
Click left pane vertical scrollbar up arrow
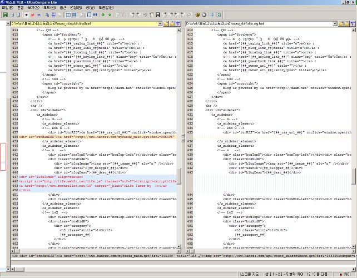coord(178,30)
